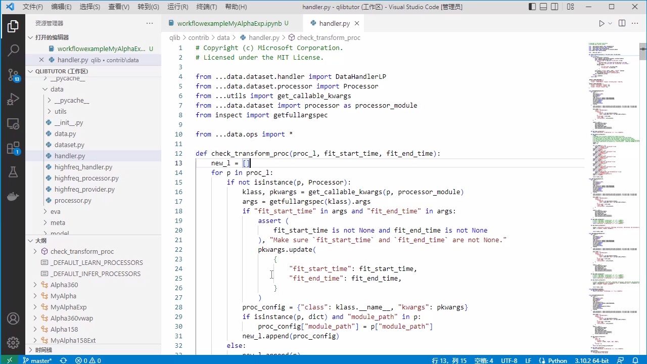The width and height of the screenshot is (647, 364).
Task: Open Run and Debug view
Action: (13, 100)
